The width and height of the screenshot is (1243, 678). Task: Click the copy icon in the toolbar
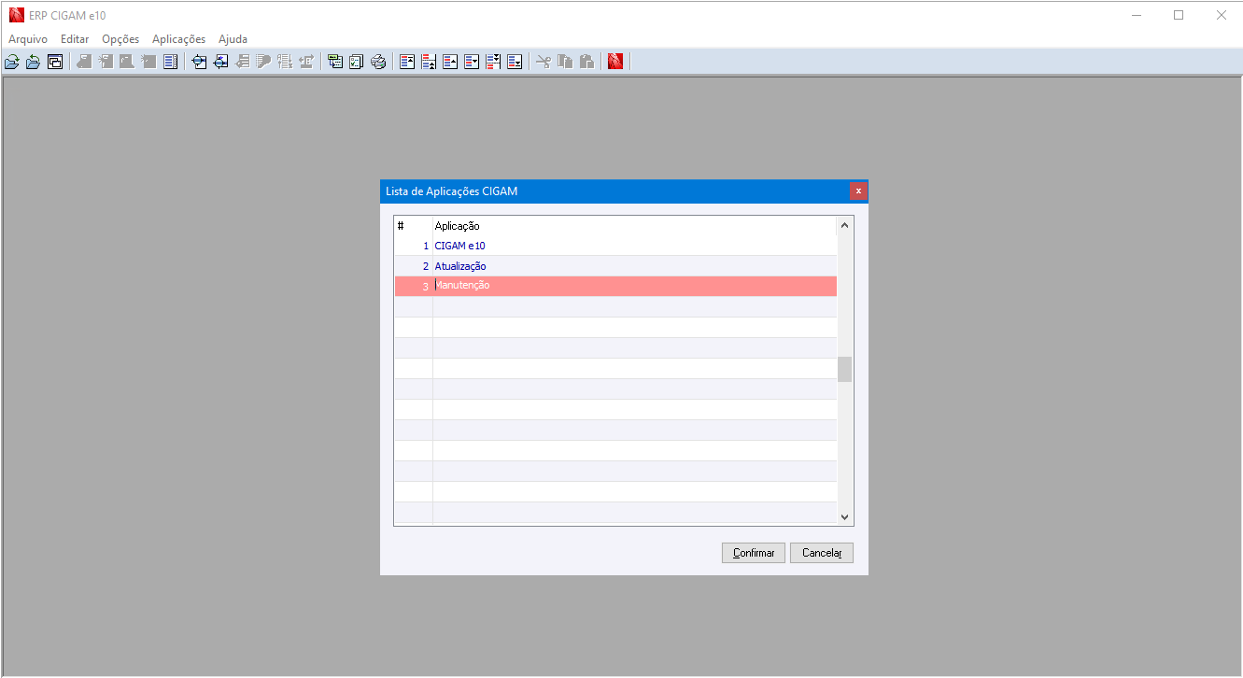click(564, 62)
